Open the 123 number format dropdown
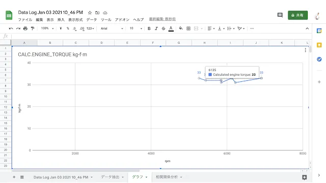 (90, 28)
